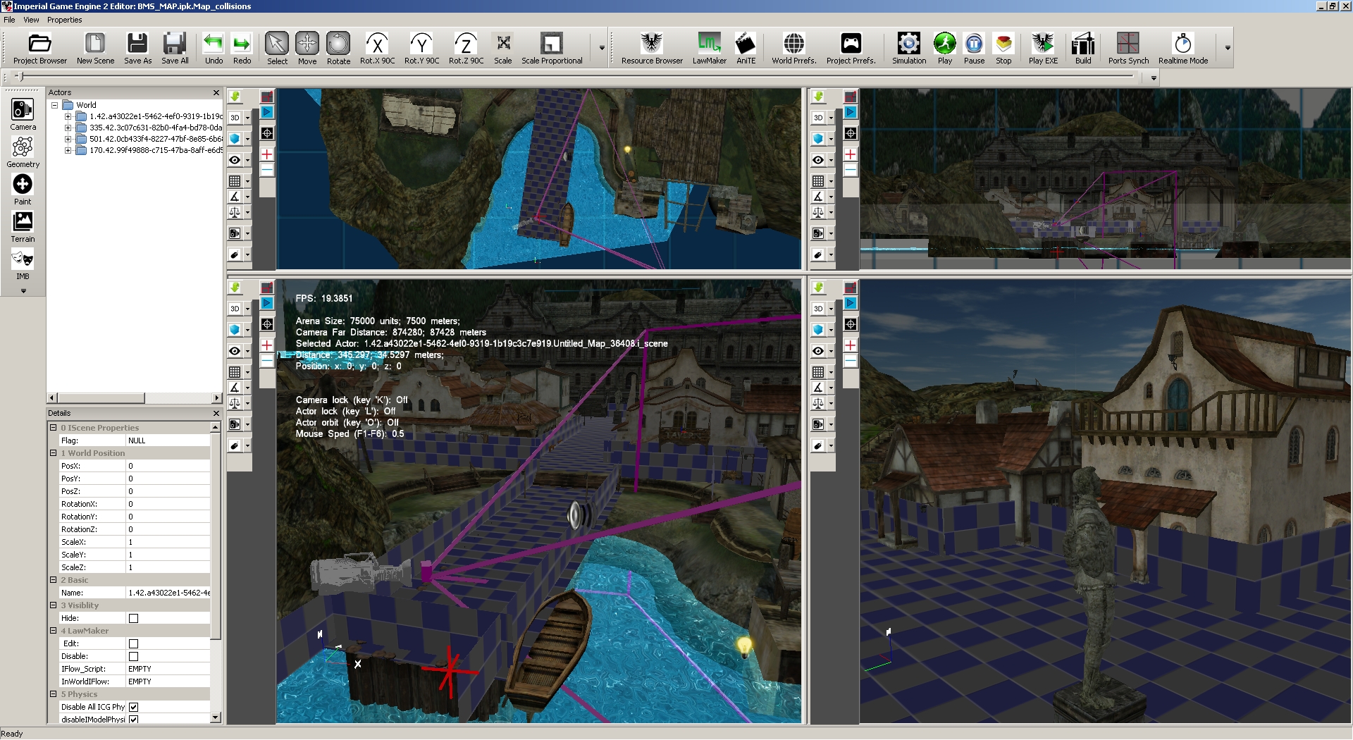Uncheck Disable All ICG Phy checkbox

(x=133, y=707)
